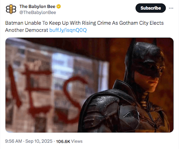
Task: Click the 9:56 AM timestamp
Action: pos(14,141)
